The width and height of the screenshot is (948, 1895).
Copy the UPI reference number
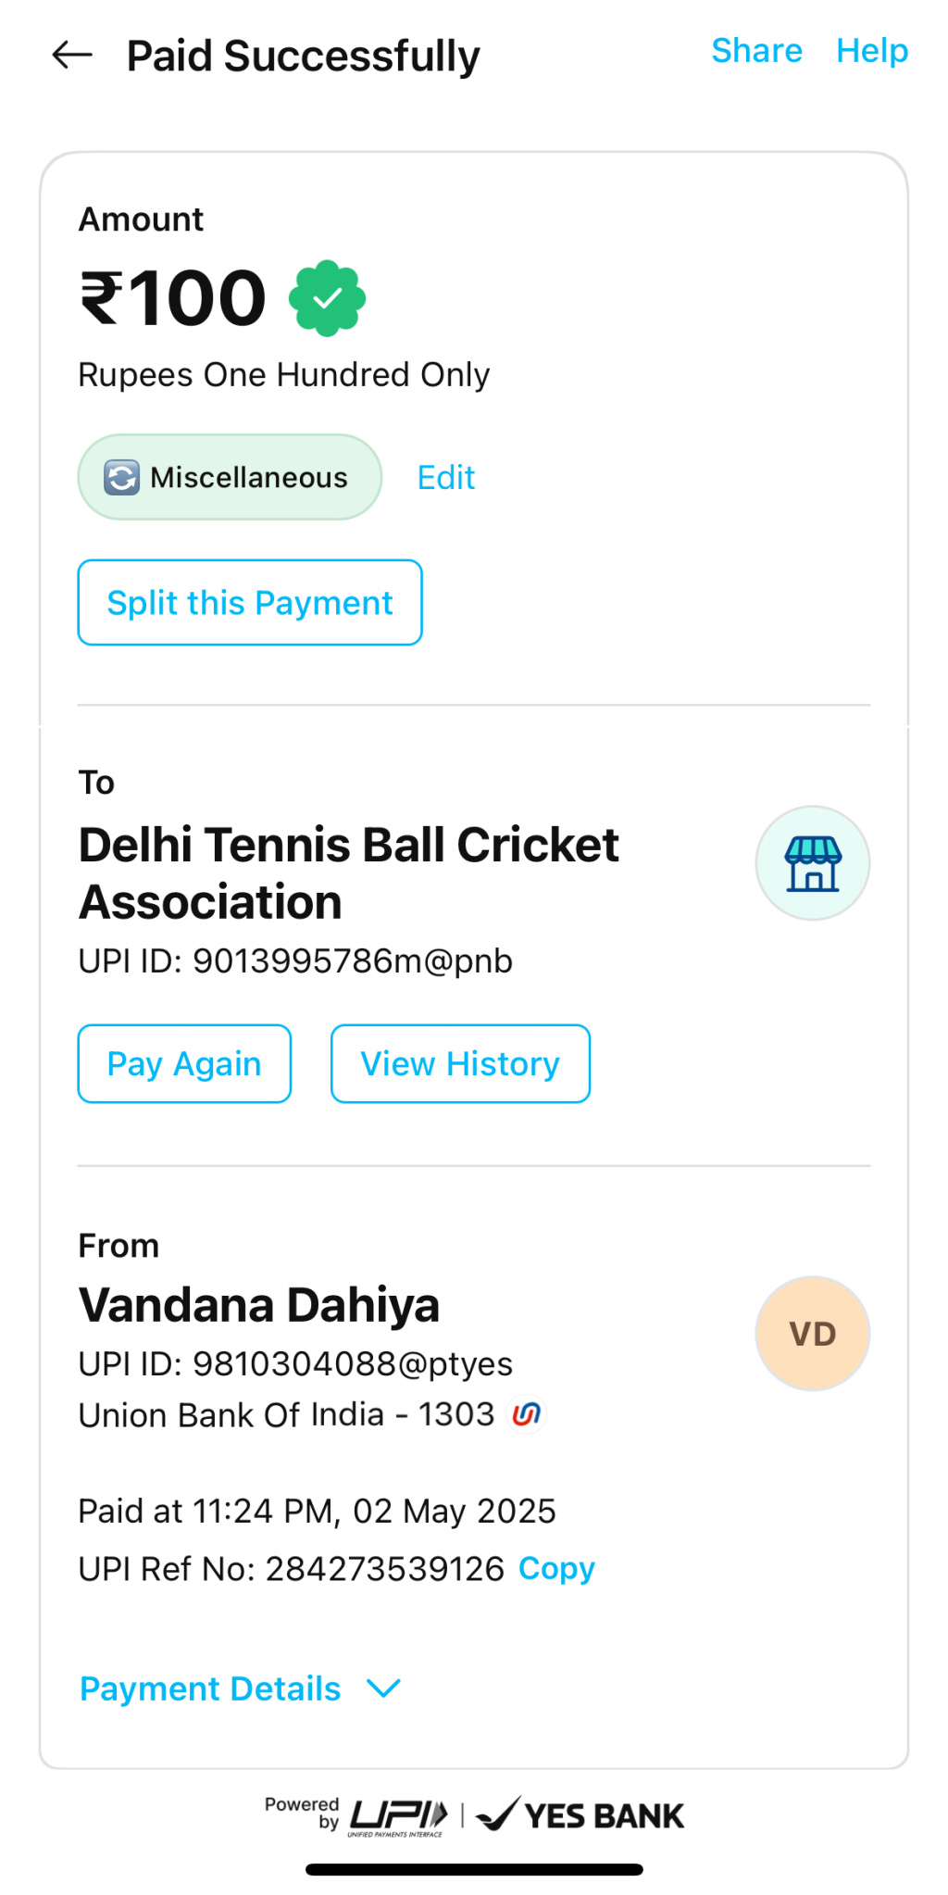556,1568
